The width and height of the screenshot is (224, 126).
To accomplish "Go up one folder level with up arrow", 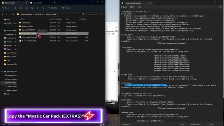I will pos(14,14).
